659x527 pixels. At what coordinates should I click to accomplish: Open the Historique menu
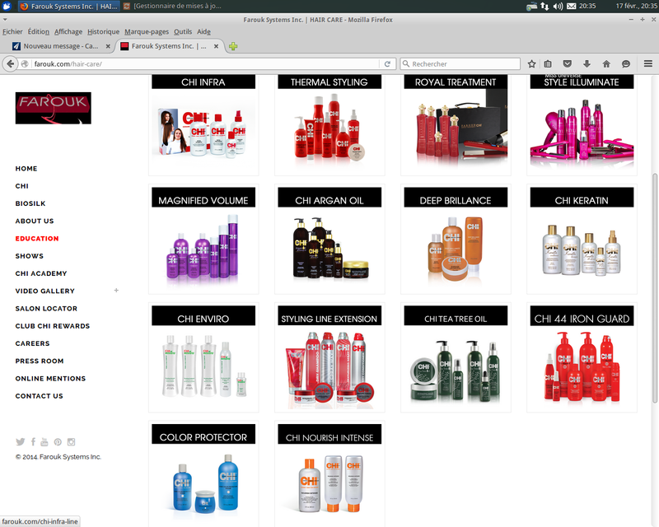[104, 31]
